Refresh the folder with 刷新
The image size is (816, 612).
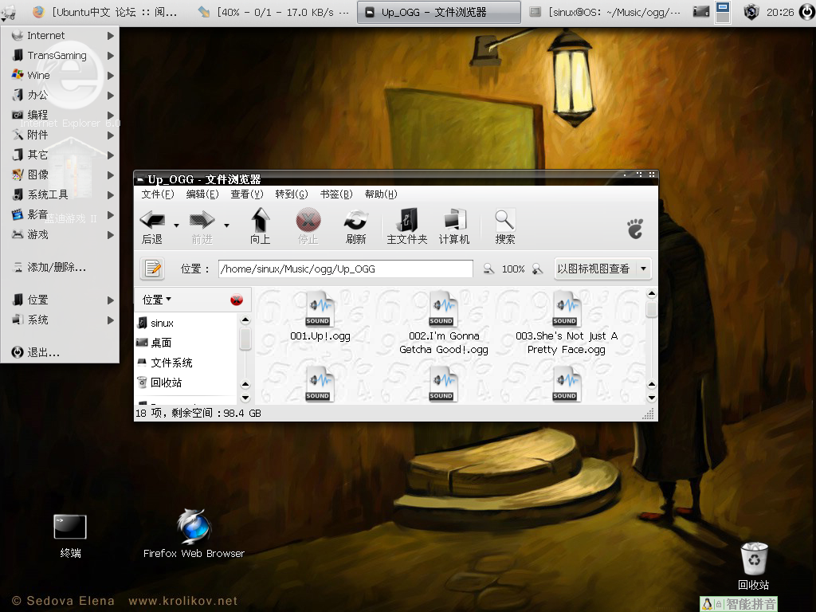[x=356, y=226]
